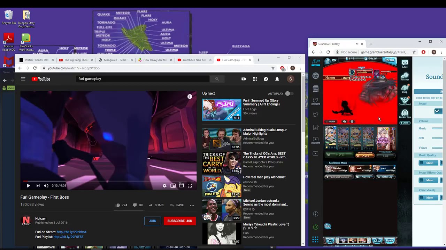Image resolution: width=446 pixels, height=250 pixels.
Task: Switch to Dumbbell Nan Kilo tab
Action: click(195, 60)
